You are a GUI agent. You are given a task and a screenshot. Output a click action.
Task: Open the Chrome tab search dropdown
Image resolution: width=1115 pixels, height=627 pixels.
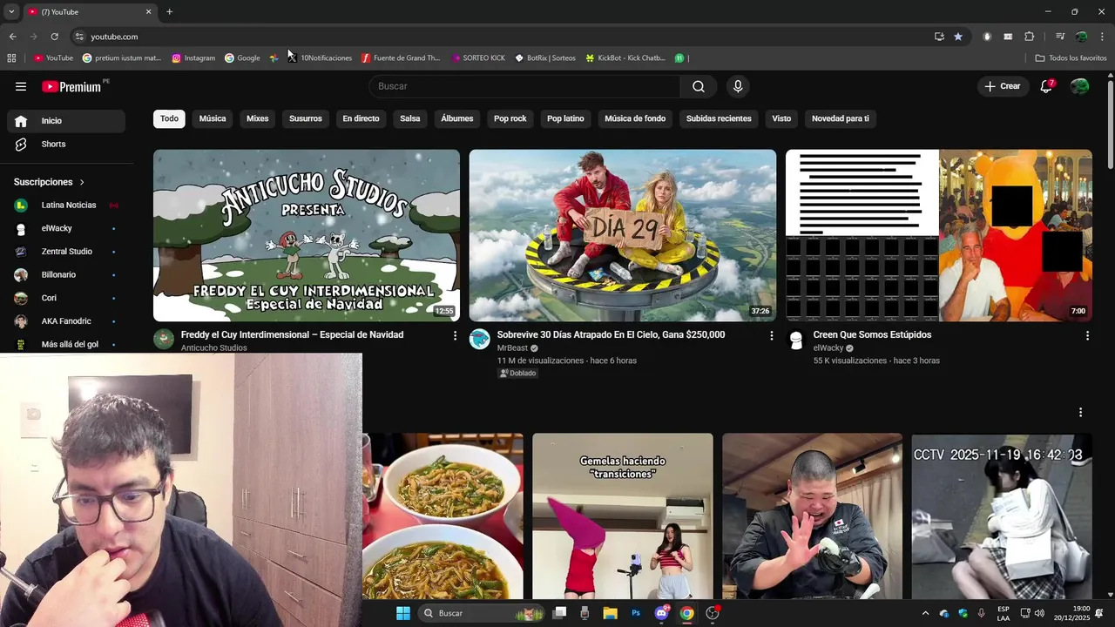pos(11,11)
